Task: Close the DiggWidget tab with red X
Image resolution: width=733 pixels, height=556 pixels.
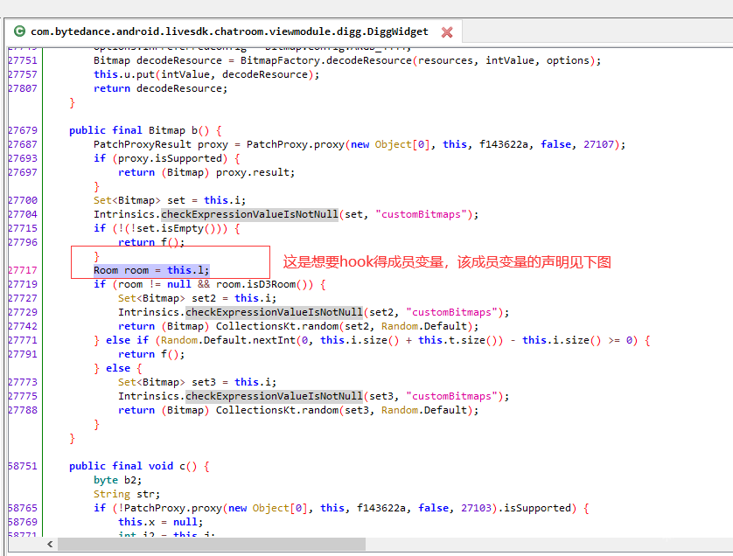Action: click(447, 32)
